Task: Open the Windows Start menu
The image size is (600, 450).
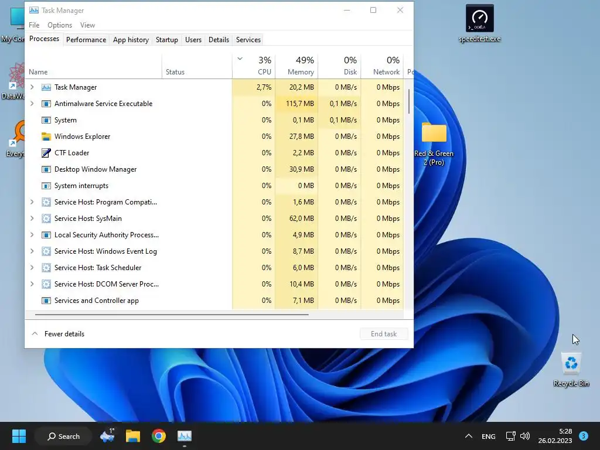Action: pyautogui.click(x=19, y=436)
